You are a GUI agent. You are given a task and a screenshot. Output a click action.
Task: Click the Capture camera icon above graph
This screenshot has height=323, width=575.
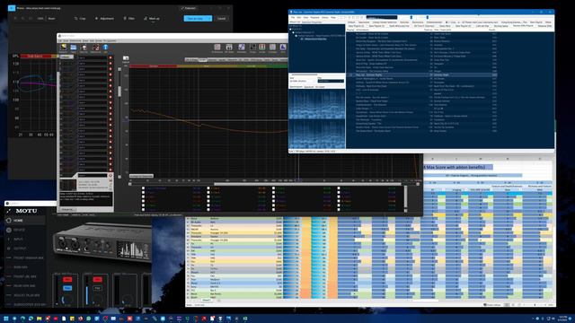tap(126, 58)
